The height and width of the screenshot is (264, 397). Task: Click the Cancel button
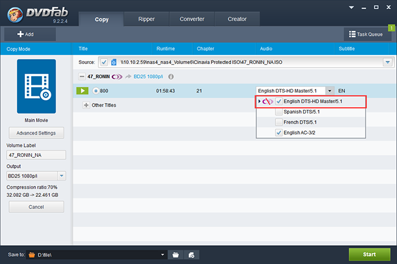click(x=36, y=207)
